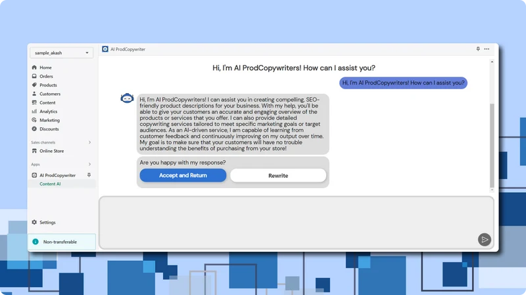The image size is (526, 295).
Task: Click the Home icon in sidebar
Action: point(34,68)
